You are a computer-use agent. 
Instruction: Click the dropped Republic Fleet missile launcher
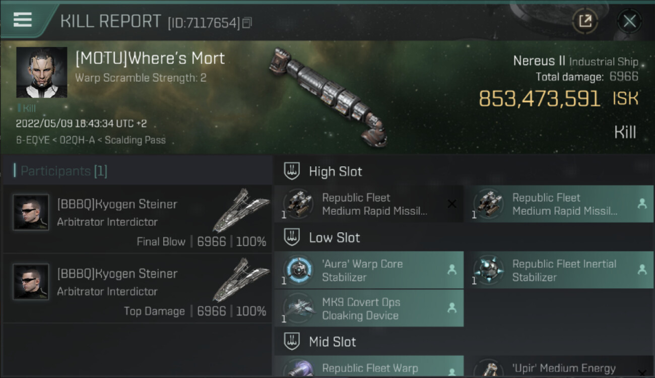[558, 204]
